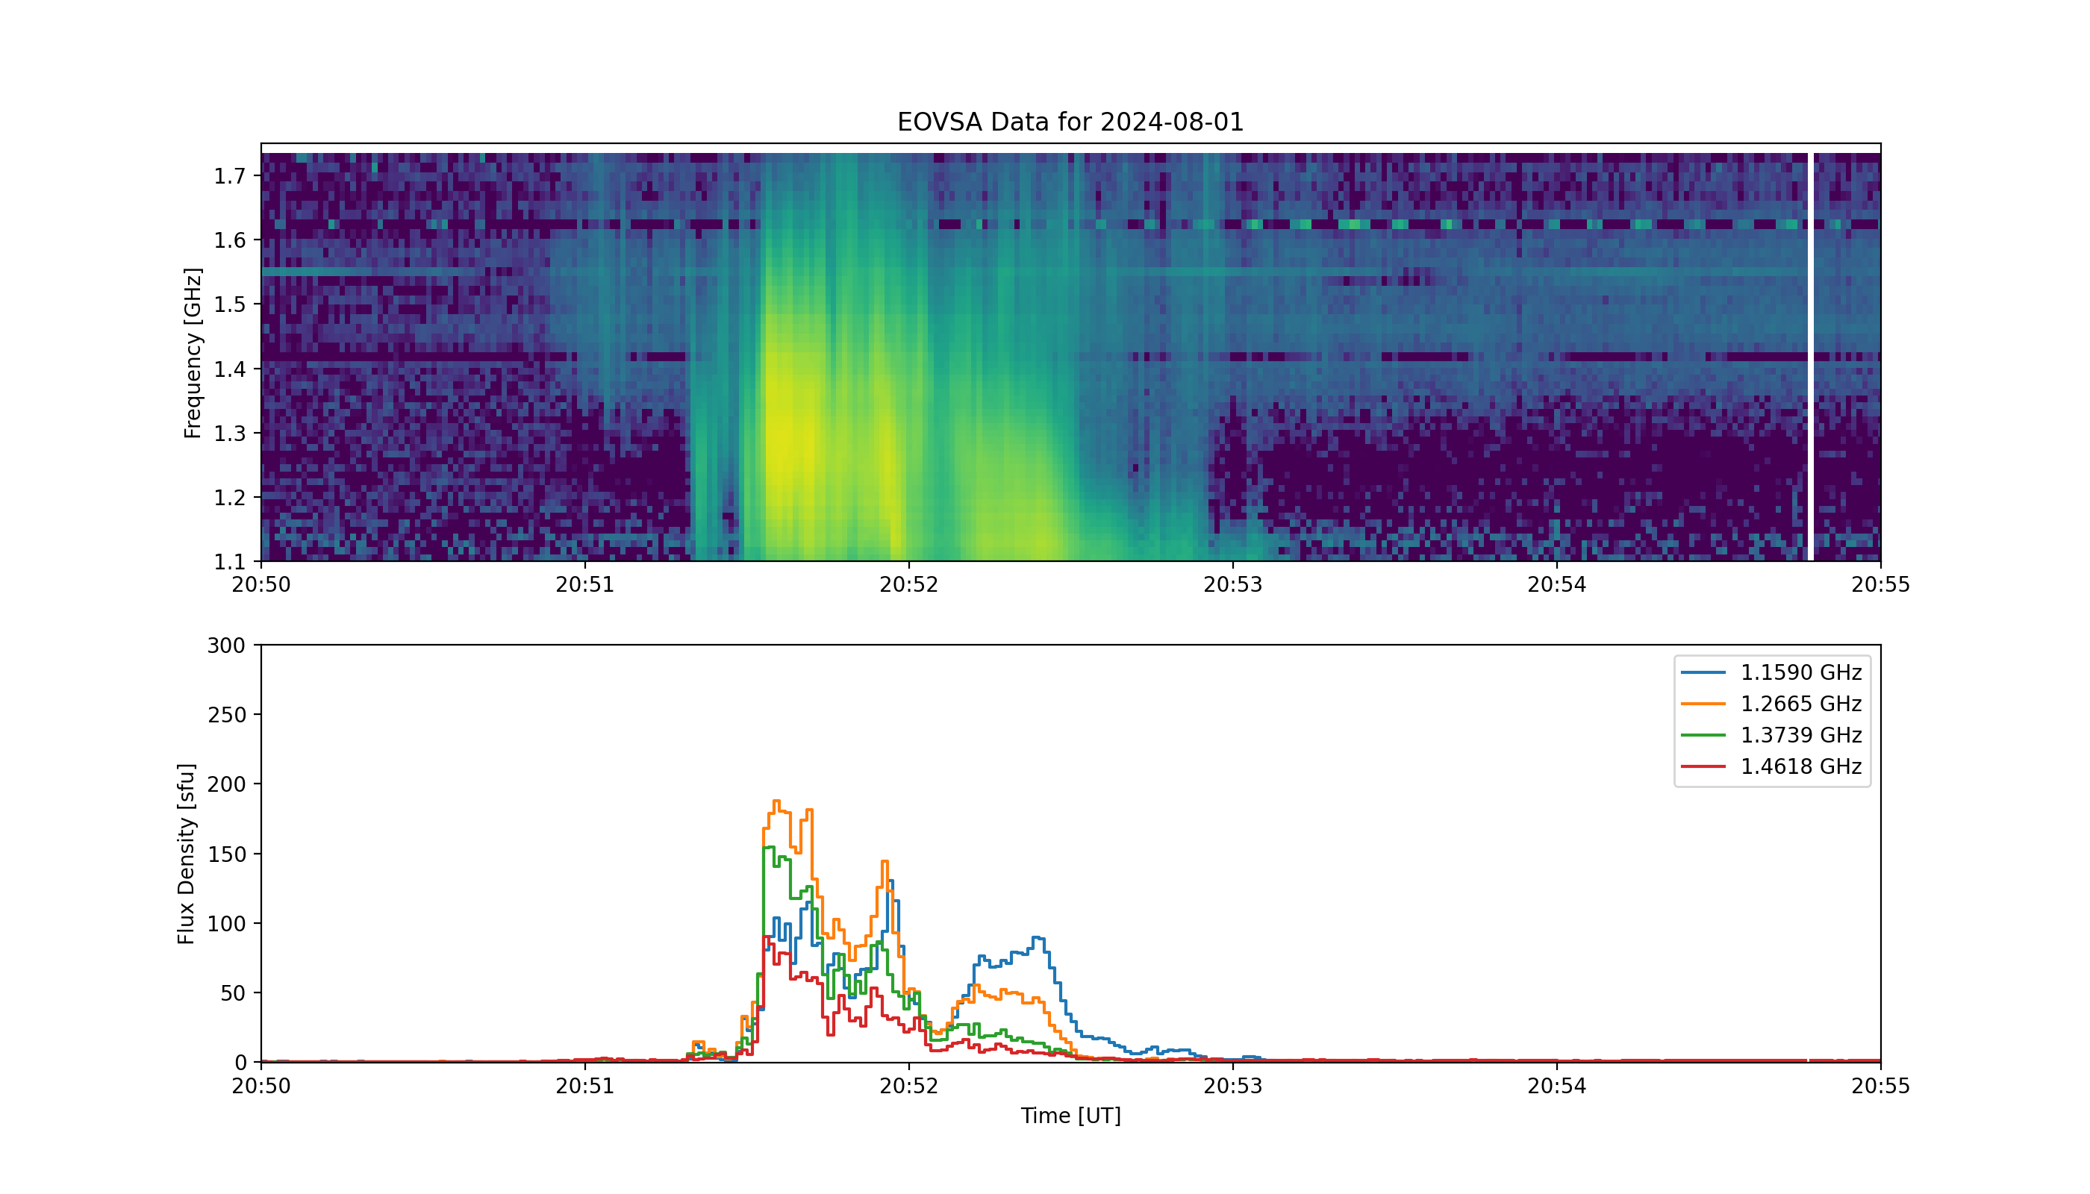Click the 1.5 tick on the frequency axis
The image size is (2090, 1194).
pyautogui.click(x=230, y=304)
